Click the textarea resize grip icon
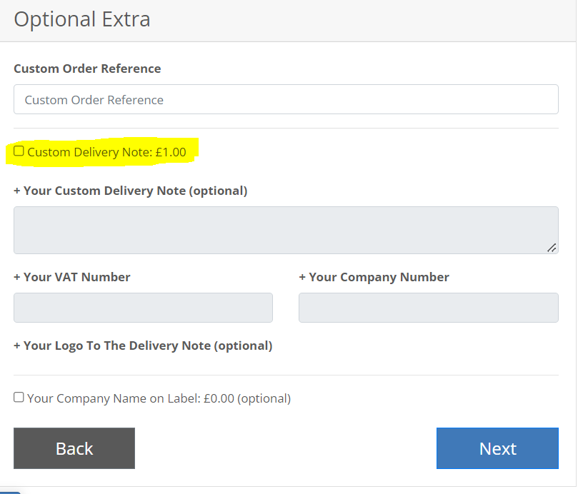The width and height of the screenshot is (578, 494). point(552,248)
